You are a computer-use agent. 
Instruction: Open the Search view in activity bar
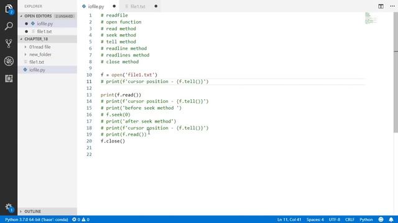[x=9, y=26]
